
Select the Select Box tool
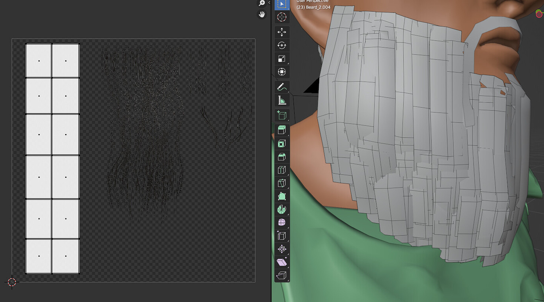click(x=281, y=4)
